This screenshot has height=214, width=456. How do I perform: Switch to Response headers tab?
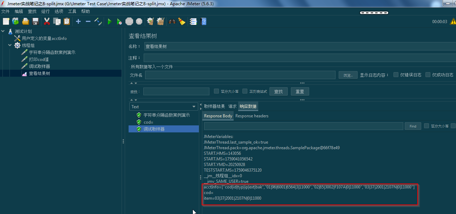pos(252,116)
